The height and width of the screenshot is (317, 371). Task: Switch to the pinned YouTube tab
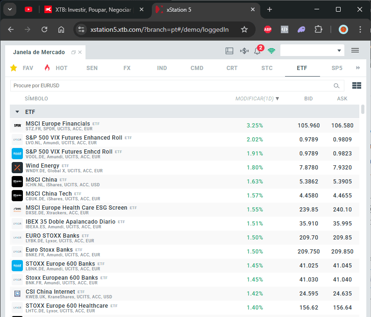point(29,9)
